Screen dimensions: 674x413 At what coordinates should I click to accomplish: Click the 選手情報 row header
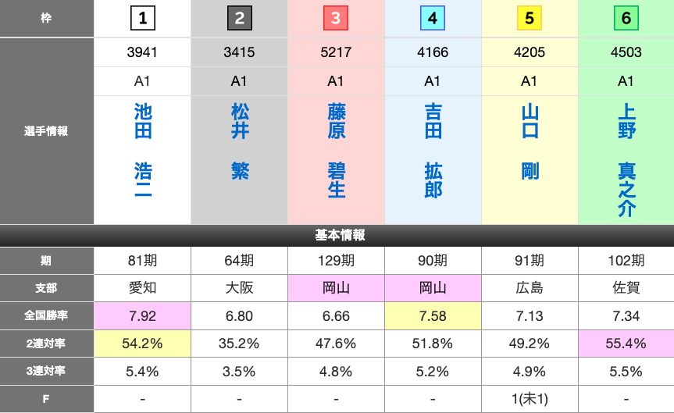[x=47, y=131]
